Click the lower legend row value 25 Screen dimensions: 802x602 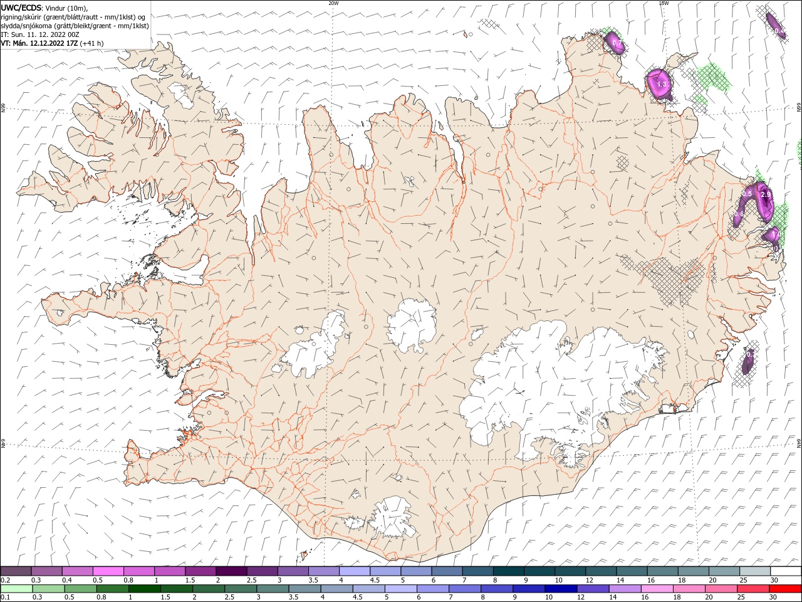click(x=741, y=597)
